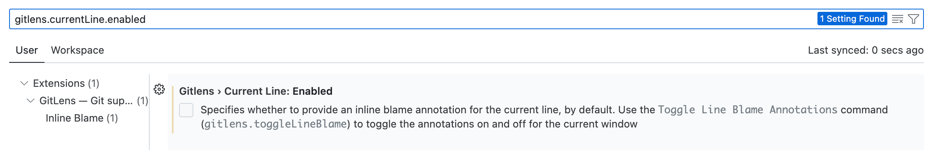The image size is (933, 150).
Task: Collapse the GitLens tree chevron
Action: pos(31,101)
